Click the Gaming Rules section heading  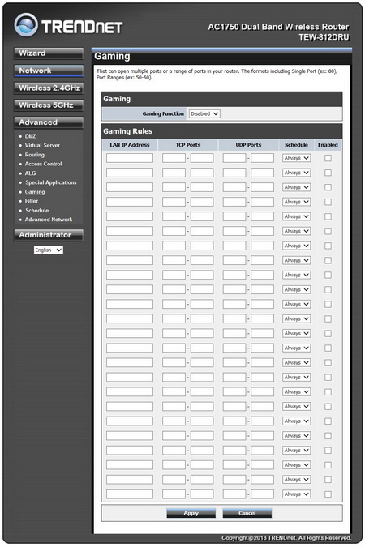coord(128,131)
